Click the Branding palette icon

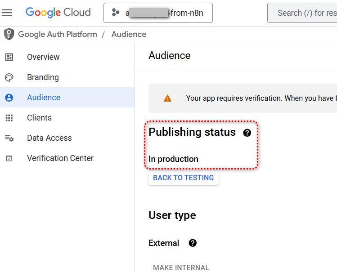(x=9, y=77)
